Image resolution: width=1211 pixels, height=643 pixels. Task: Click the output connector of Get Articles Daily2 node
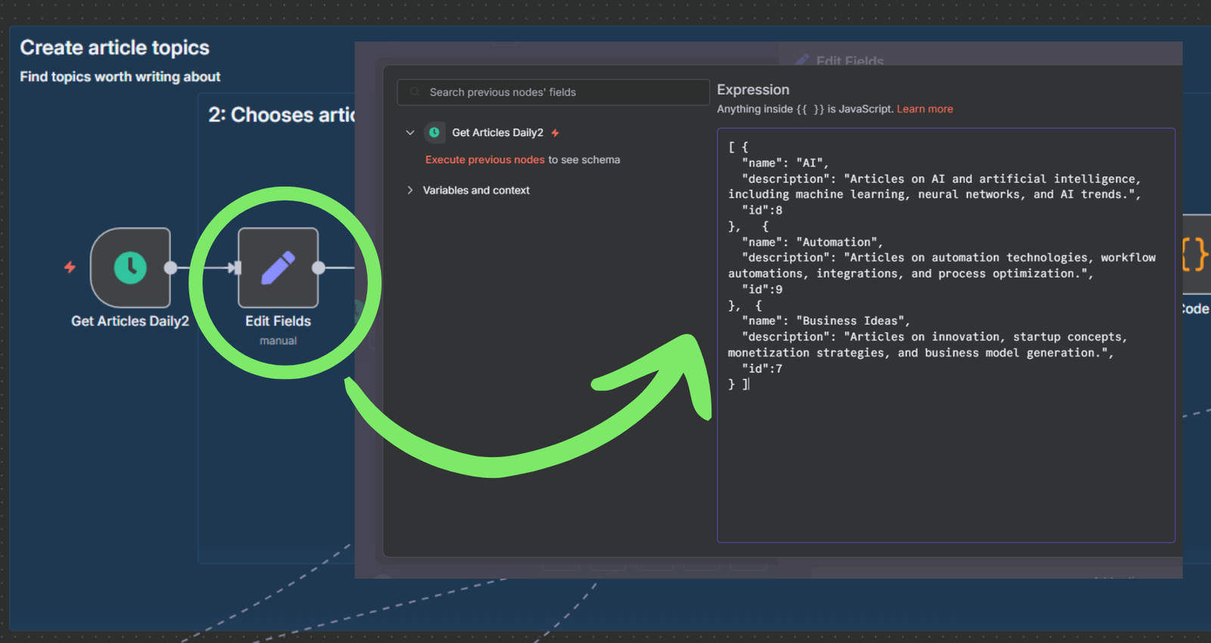[x=171, y=268]
